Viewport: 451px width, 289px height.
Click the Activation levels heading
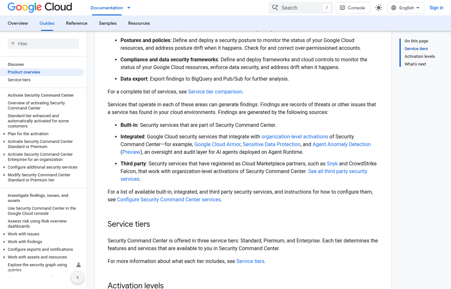point(136,285)
